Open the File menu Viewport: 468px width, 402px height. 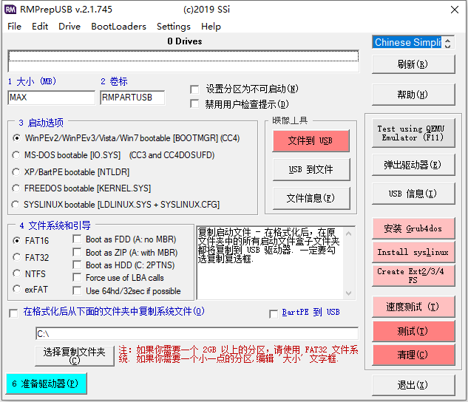click(14, 27)
